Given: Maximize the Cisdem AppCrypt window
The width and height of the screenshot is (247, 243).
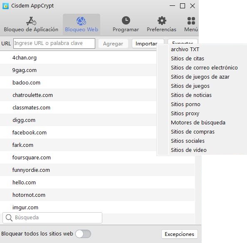Looking at the screenshot, I should tap(183, 6).
